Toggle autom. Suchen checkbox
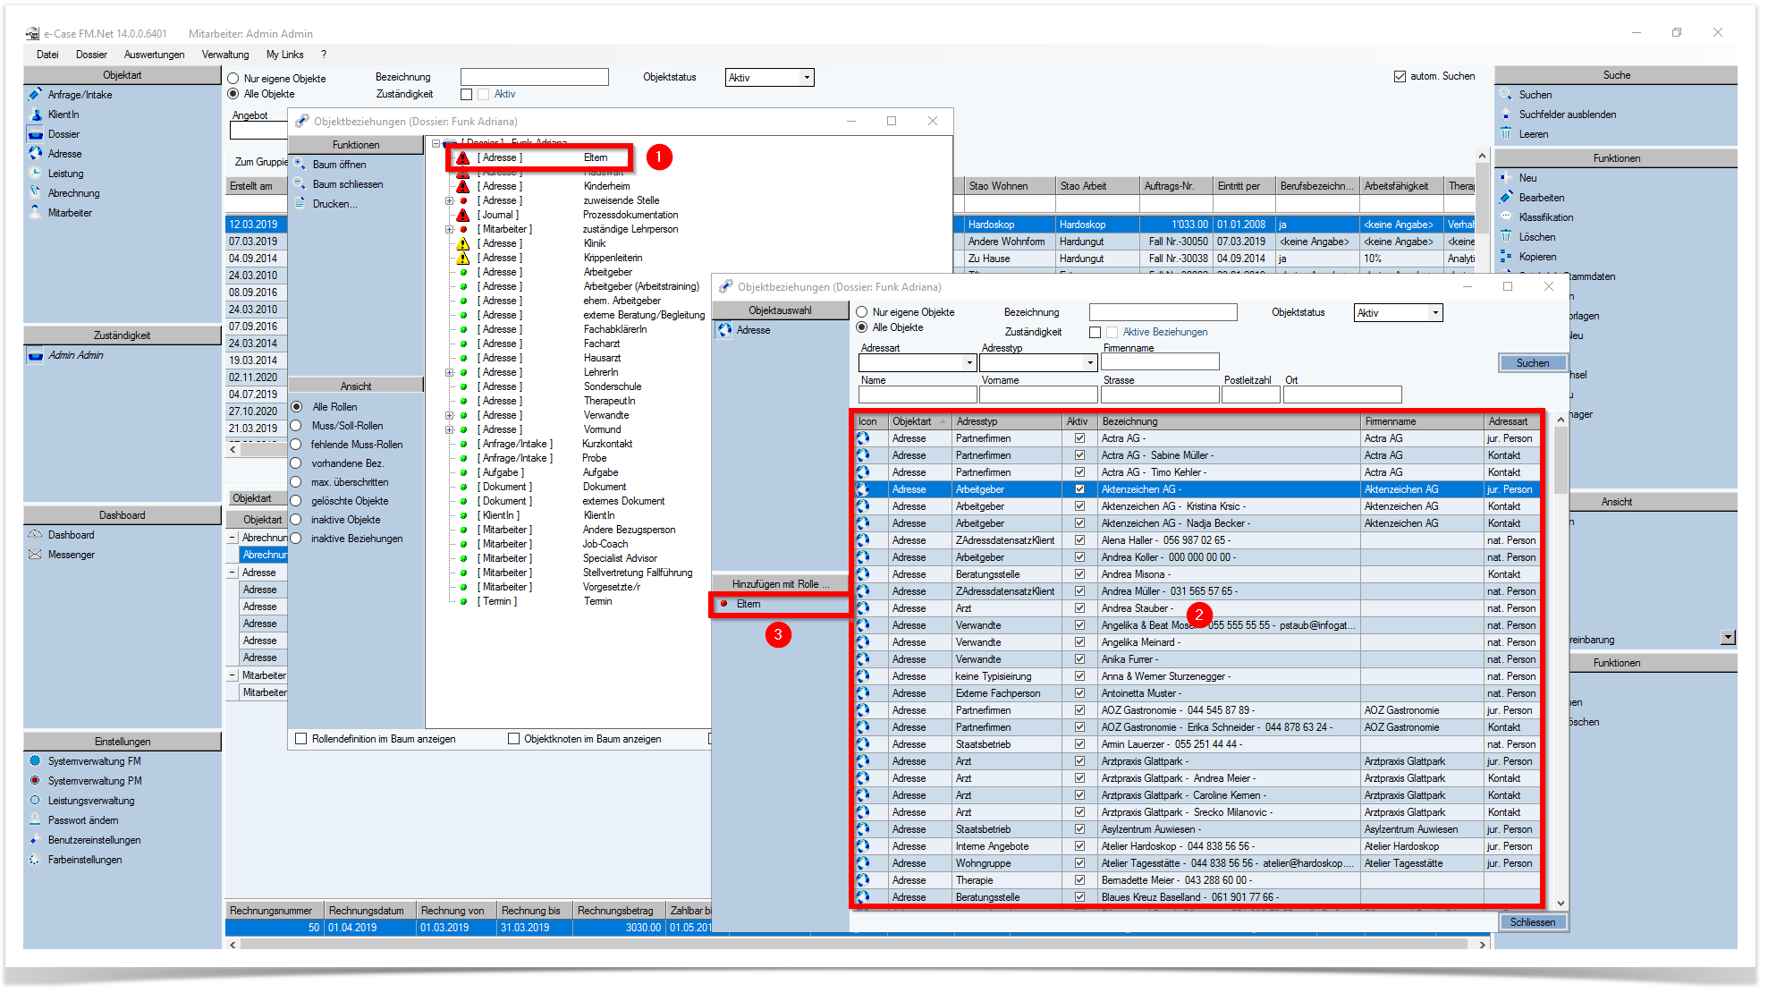The height and width of the screenshot is (993, 1768). pos(1400,77)
